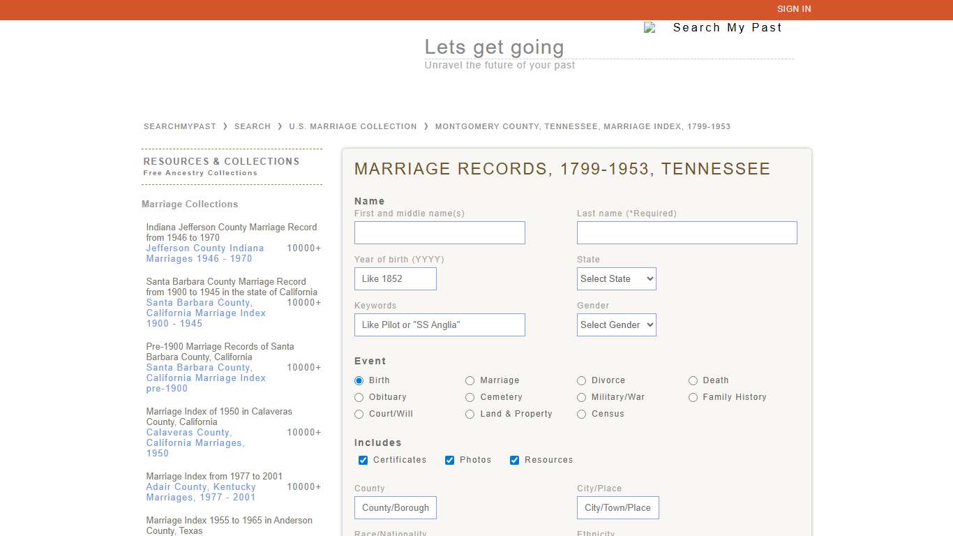
Task: Choose the Death event type
Action: click(693, 380)
